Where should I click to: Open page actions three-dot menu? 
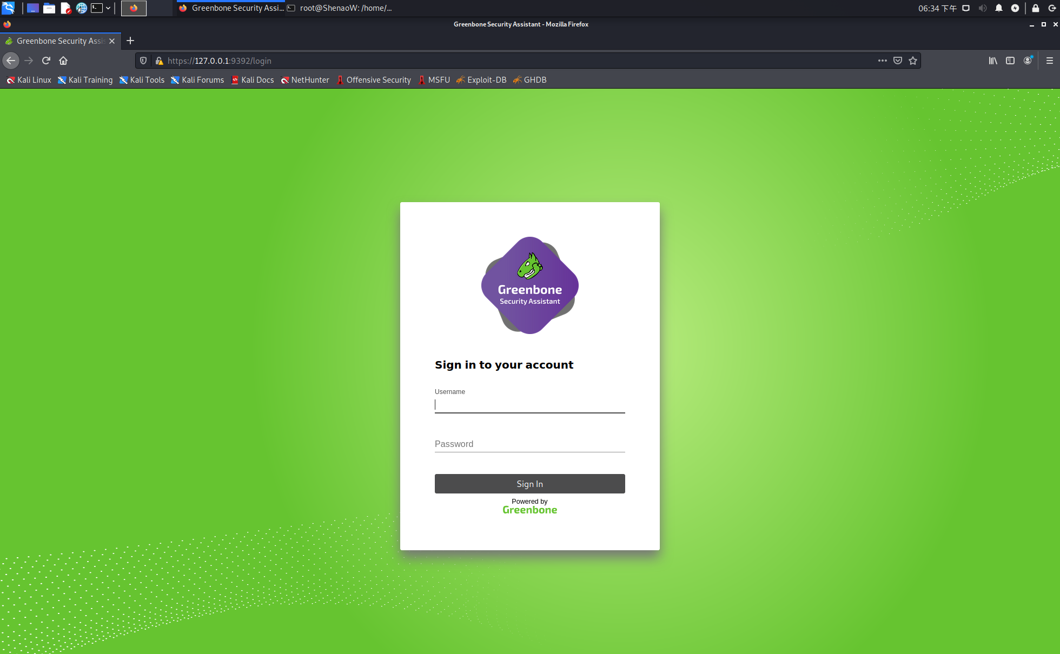882,61
